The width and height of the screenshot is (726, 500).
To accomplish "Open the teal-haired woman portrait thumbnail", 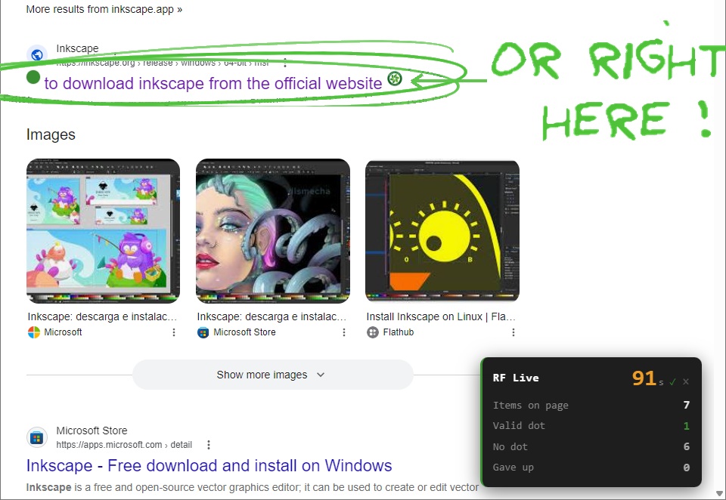I will click(273, 231).
